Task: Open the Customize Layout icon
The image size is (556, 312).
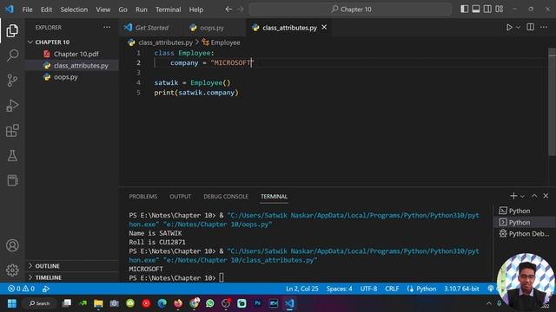Action: tap(500, 10)
